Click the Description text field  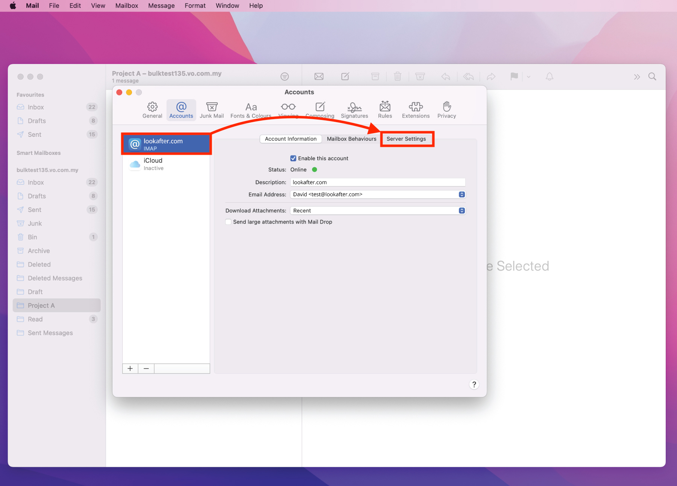378,182
